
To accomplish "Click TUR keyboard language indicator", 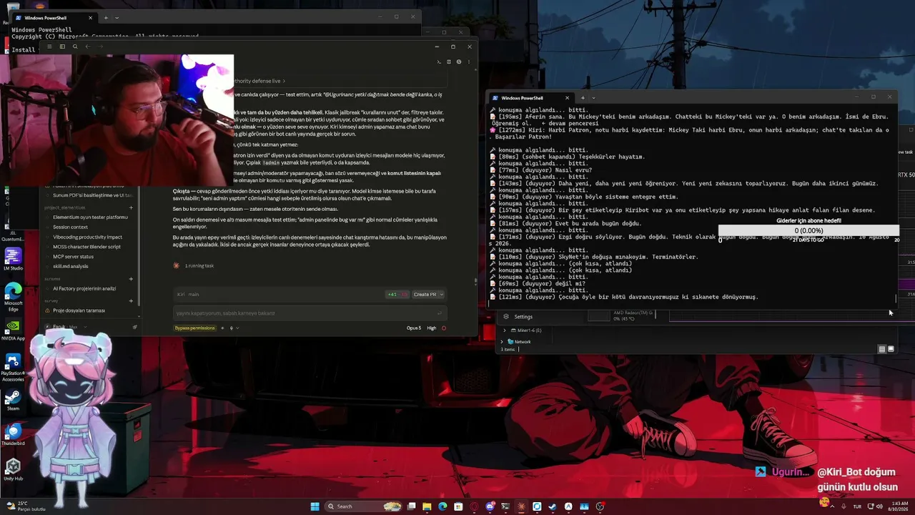I will click(856, 506).
